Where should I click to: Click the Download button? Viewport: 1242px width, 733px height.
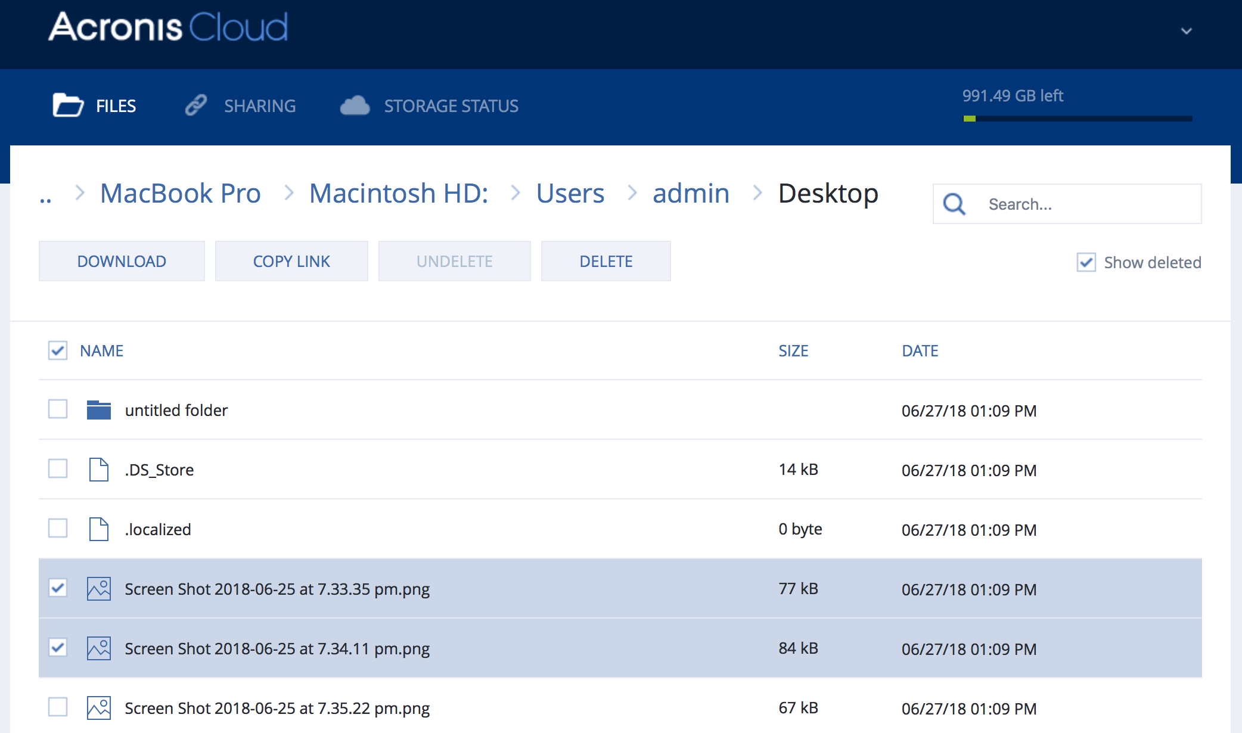[x=122, y=260]
